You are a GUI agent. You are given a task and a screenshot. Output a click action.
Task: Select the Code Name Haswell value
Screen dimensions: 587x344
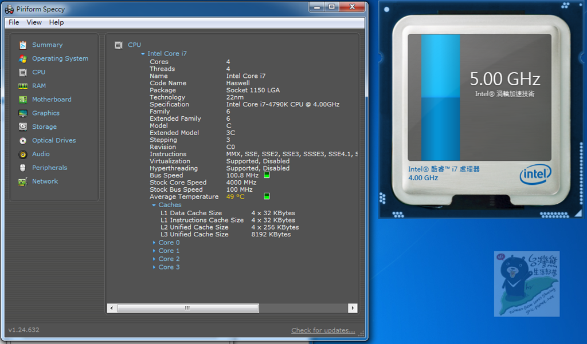point(238,83)
